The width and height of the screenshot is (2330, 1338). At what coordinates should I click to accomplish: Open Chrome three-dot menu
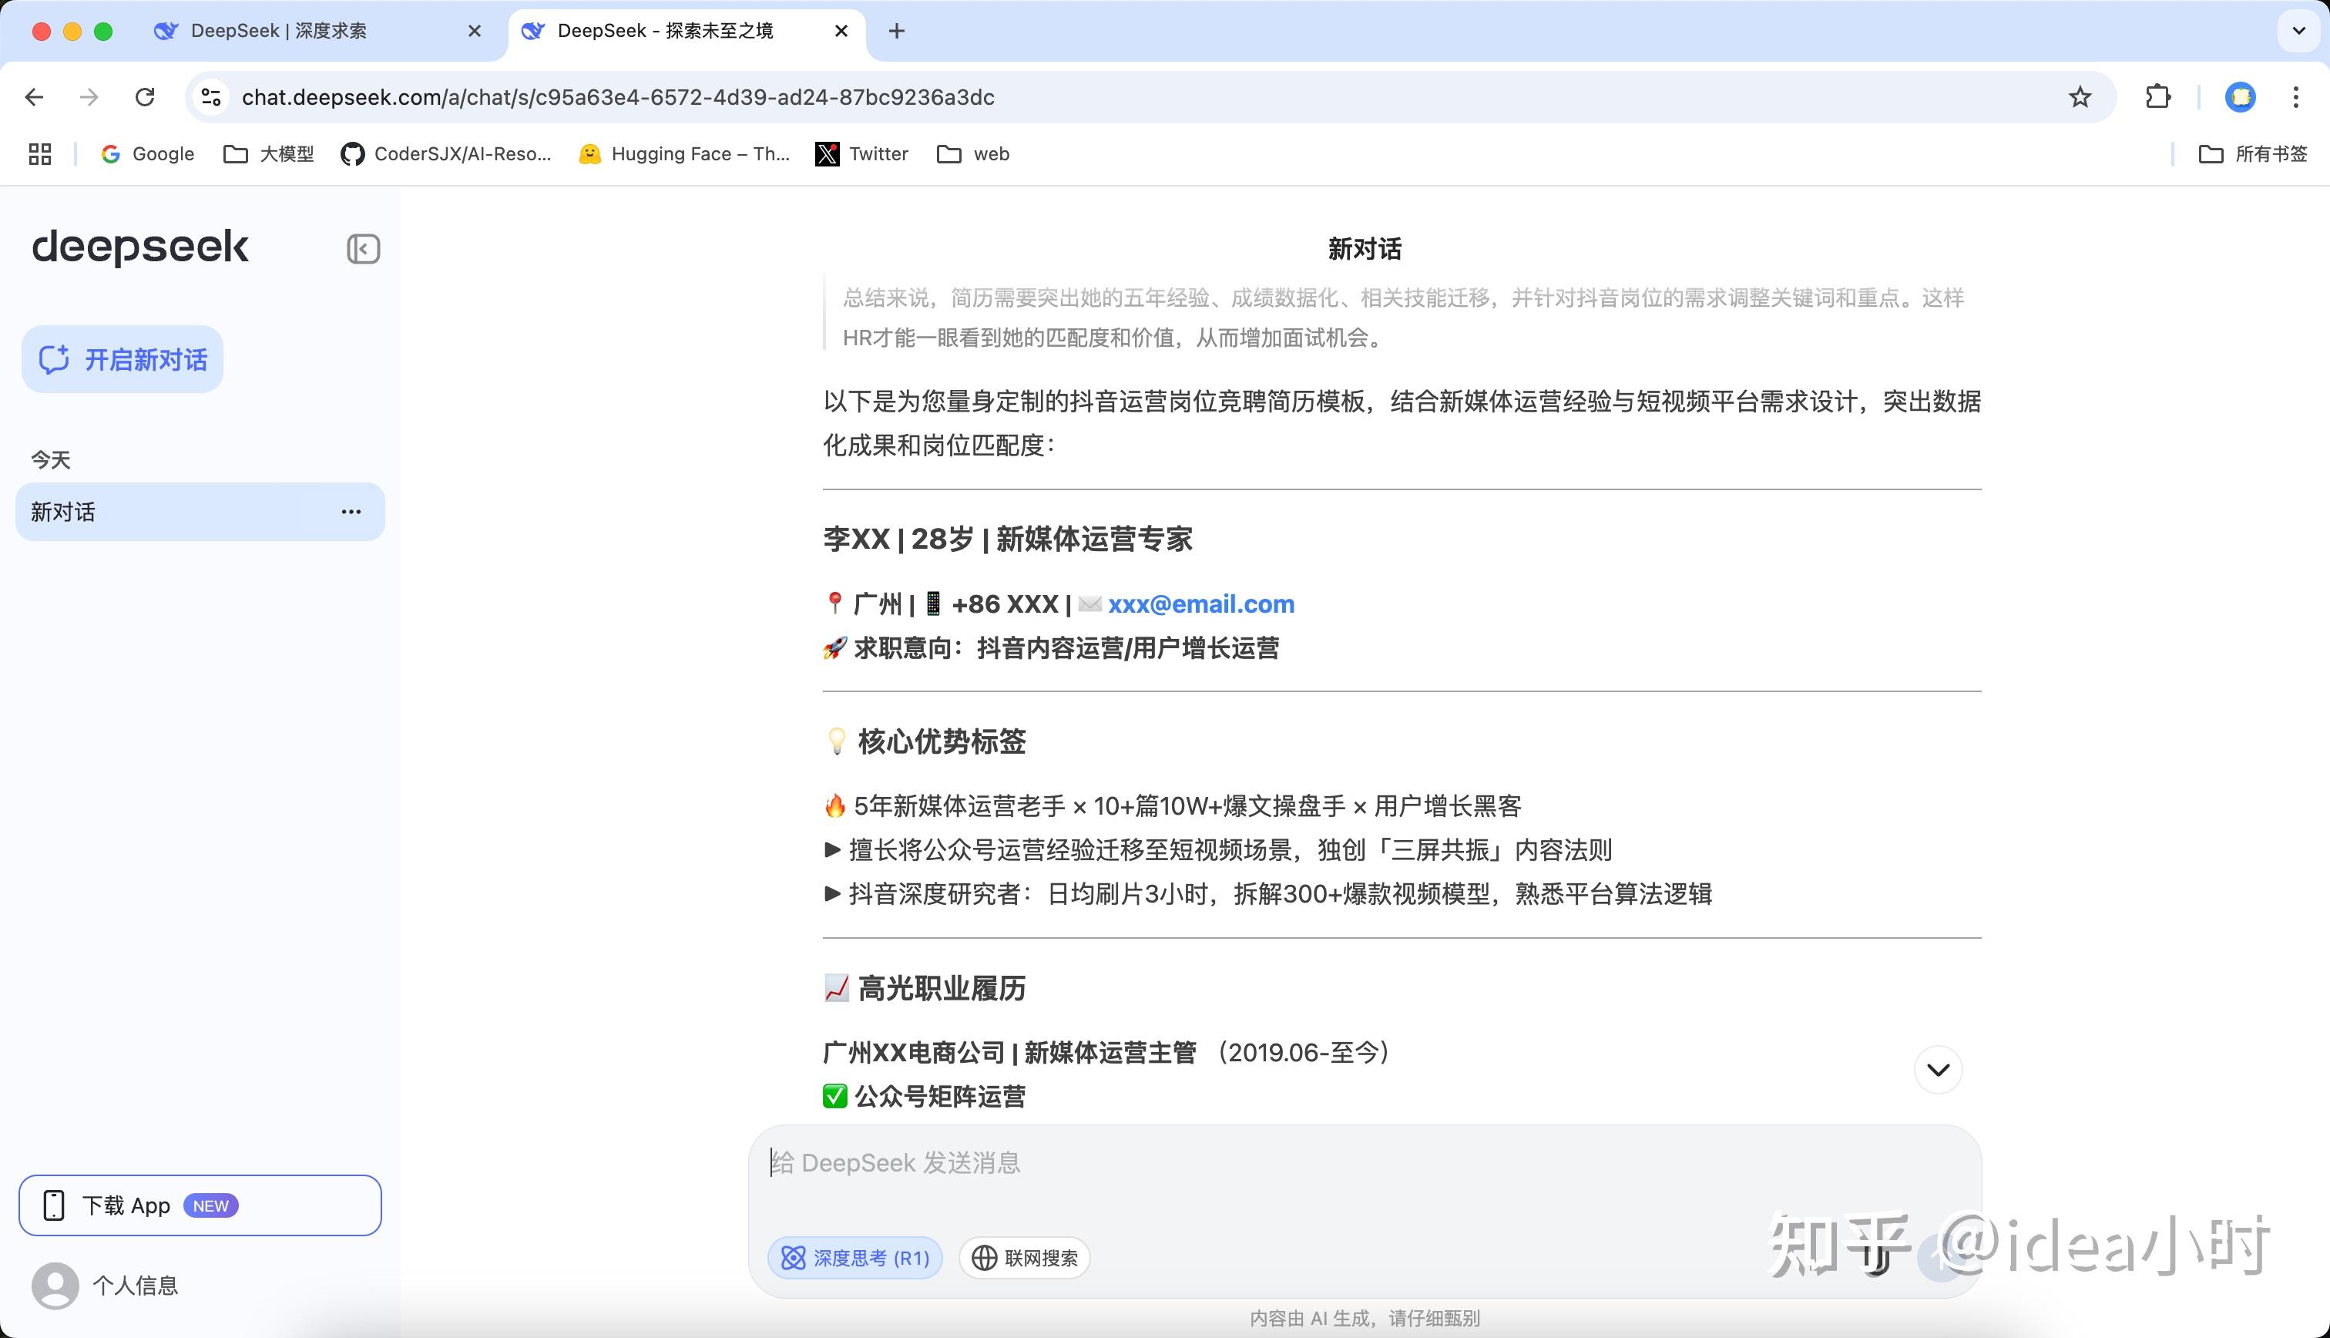pyautogui.click(x=2295, y=97)
